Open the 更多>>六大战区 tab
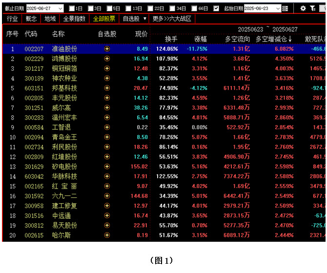 [172, 19]
